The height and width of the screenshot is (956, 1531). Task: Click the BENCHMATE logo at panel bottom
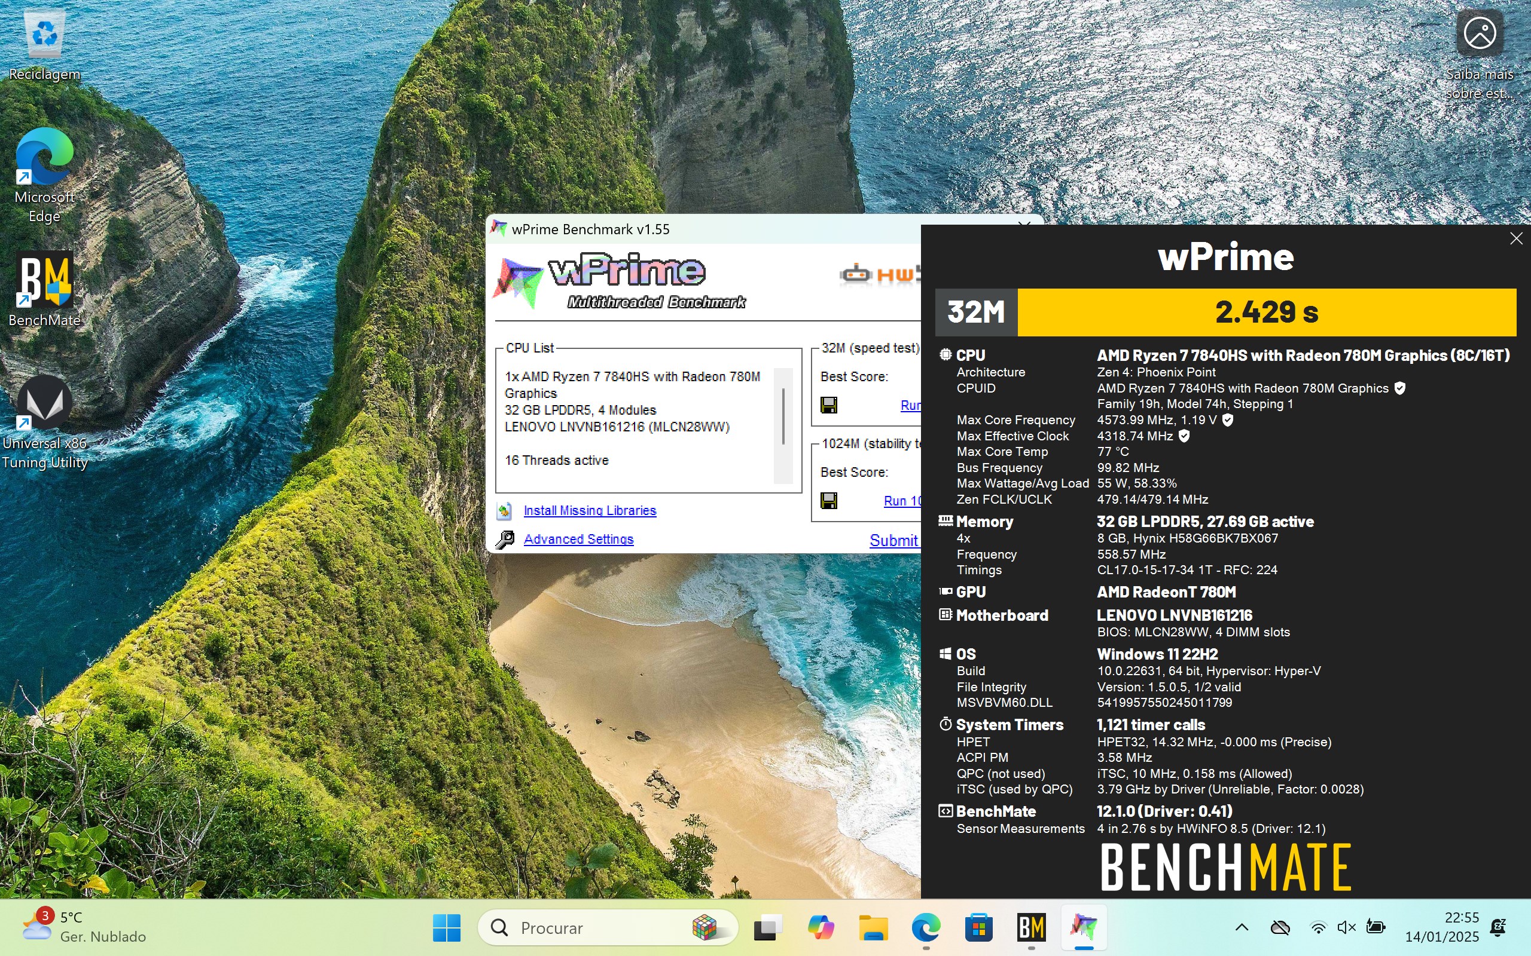pos(1226,868)
